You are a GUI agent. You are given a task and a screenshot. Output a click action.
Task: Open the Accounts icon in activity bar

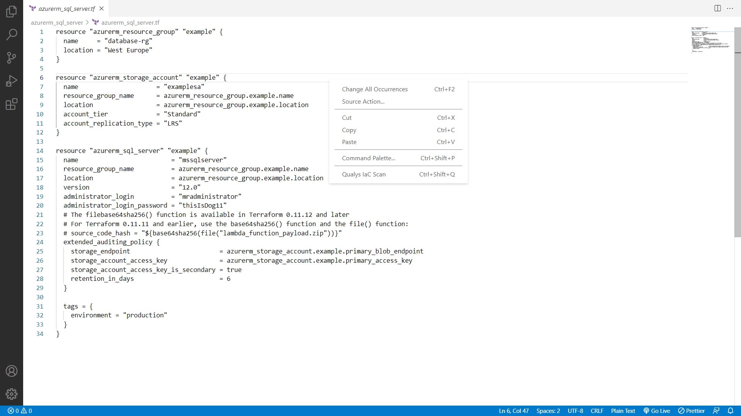[12, 371]
